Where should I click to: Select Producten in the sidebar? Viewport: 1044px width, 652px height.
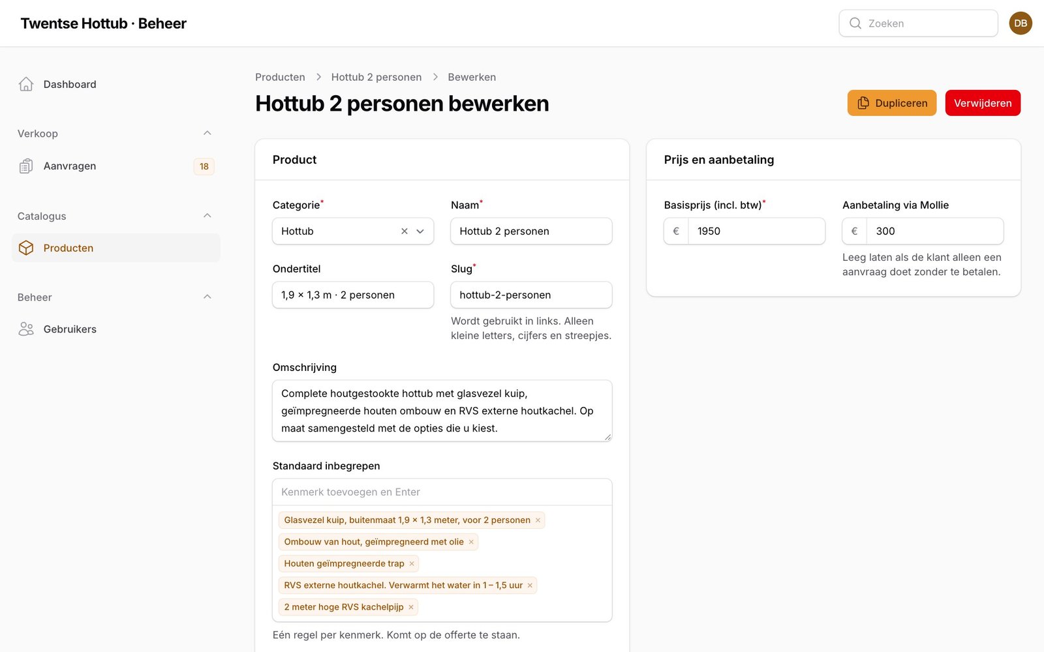[x=116, y=248]
